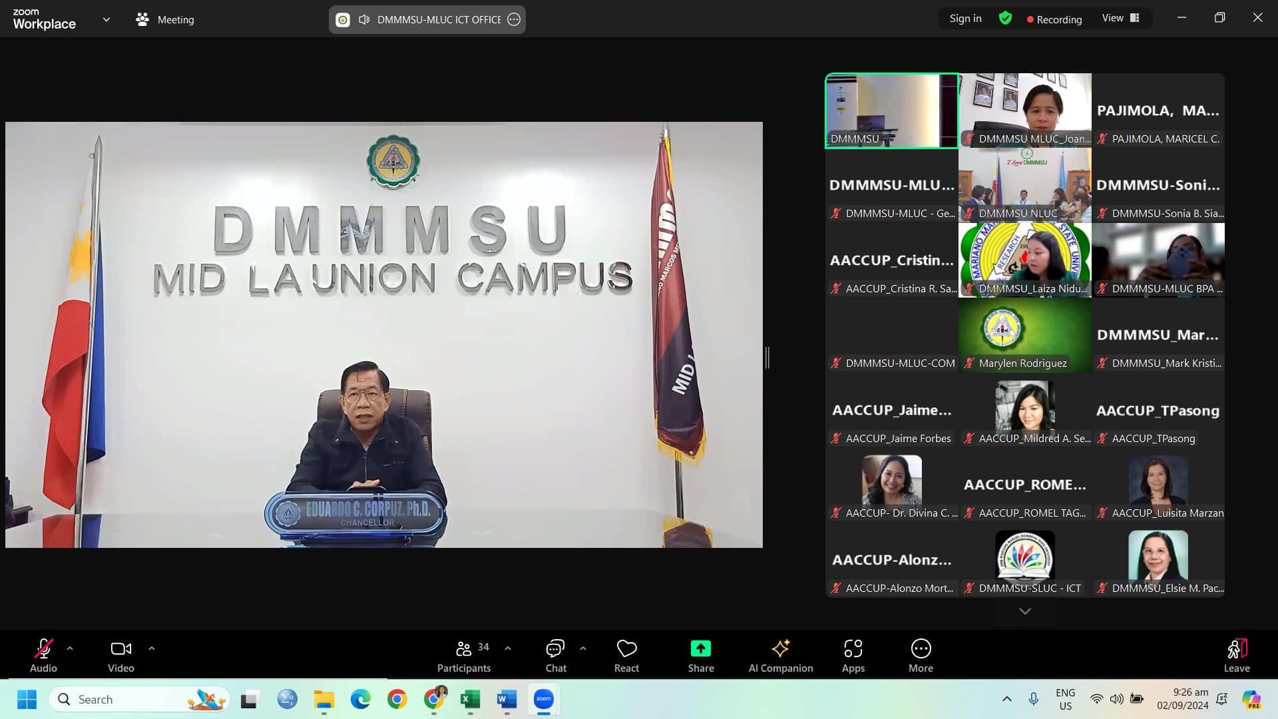Open the Wi-Fi network tray icon
1278x719 pixels.
tap(1096, 699)
